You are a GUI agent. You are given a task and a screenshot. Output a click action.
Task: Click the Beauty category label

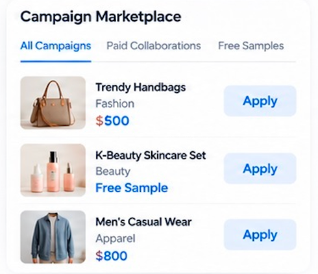click(x=113, y=171)
